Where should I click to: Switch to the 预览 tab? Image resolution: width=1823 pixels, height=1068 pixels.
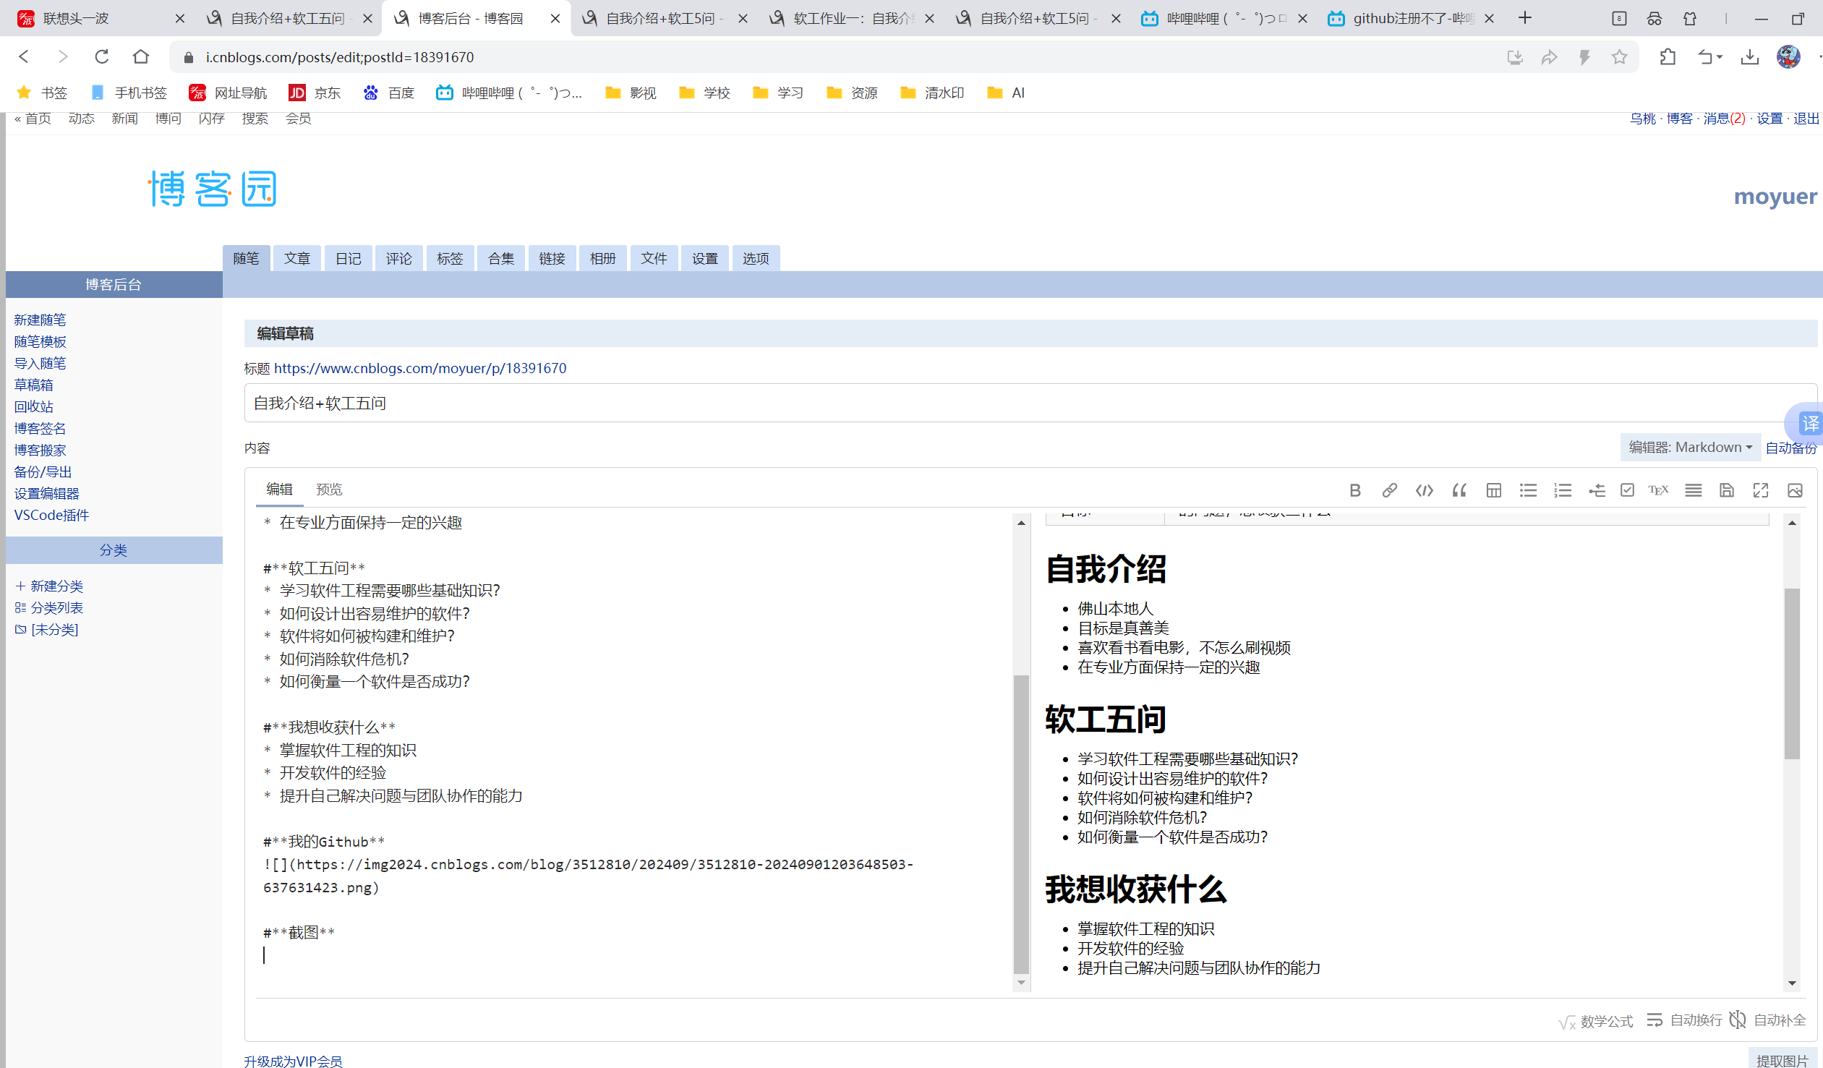[x=329, y=490]
